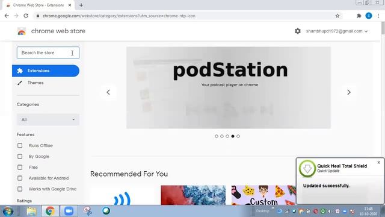Check Works with Google Drive
The image size is (385, 217).
pos(20,189)
